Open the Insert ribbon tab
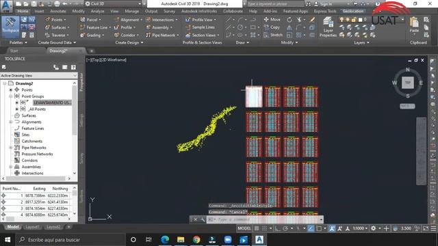Viewport: 438px width, 246px height. 39,11
